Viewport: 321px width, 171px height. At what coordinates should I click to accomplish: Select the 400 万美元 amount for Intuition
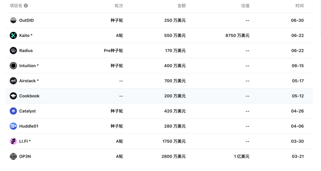click(175, 66)
